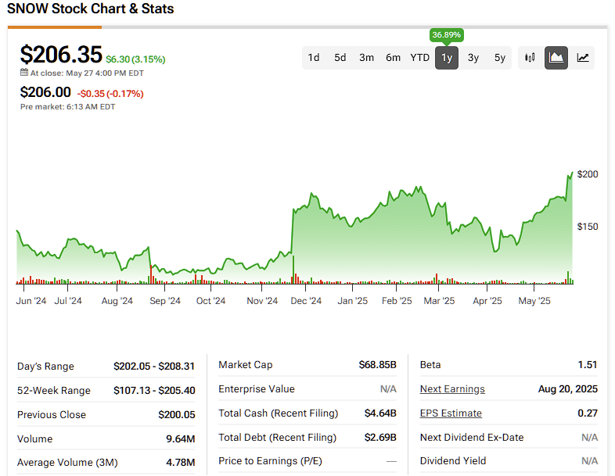
Task: Select the 1d time range
Action: (314, 58)
